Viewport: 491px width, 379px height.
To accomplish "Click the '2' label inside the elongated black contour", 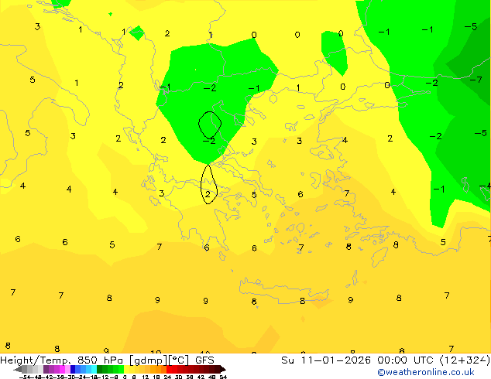I will pyautogui.click(x=208, y=194).
